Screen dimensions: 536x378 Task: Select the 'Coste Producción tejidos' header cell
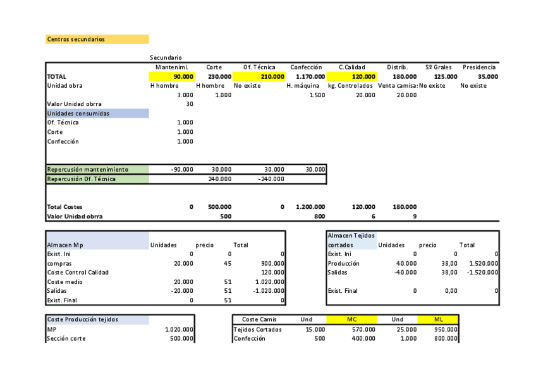[x=97, y=319]
